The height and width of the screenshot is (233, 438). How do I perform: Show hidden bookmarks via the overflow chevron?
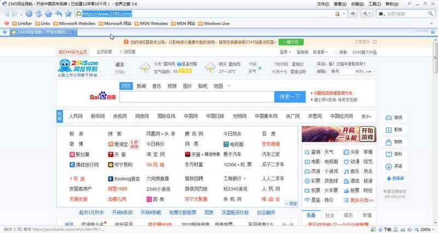coord(431,24)
